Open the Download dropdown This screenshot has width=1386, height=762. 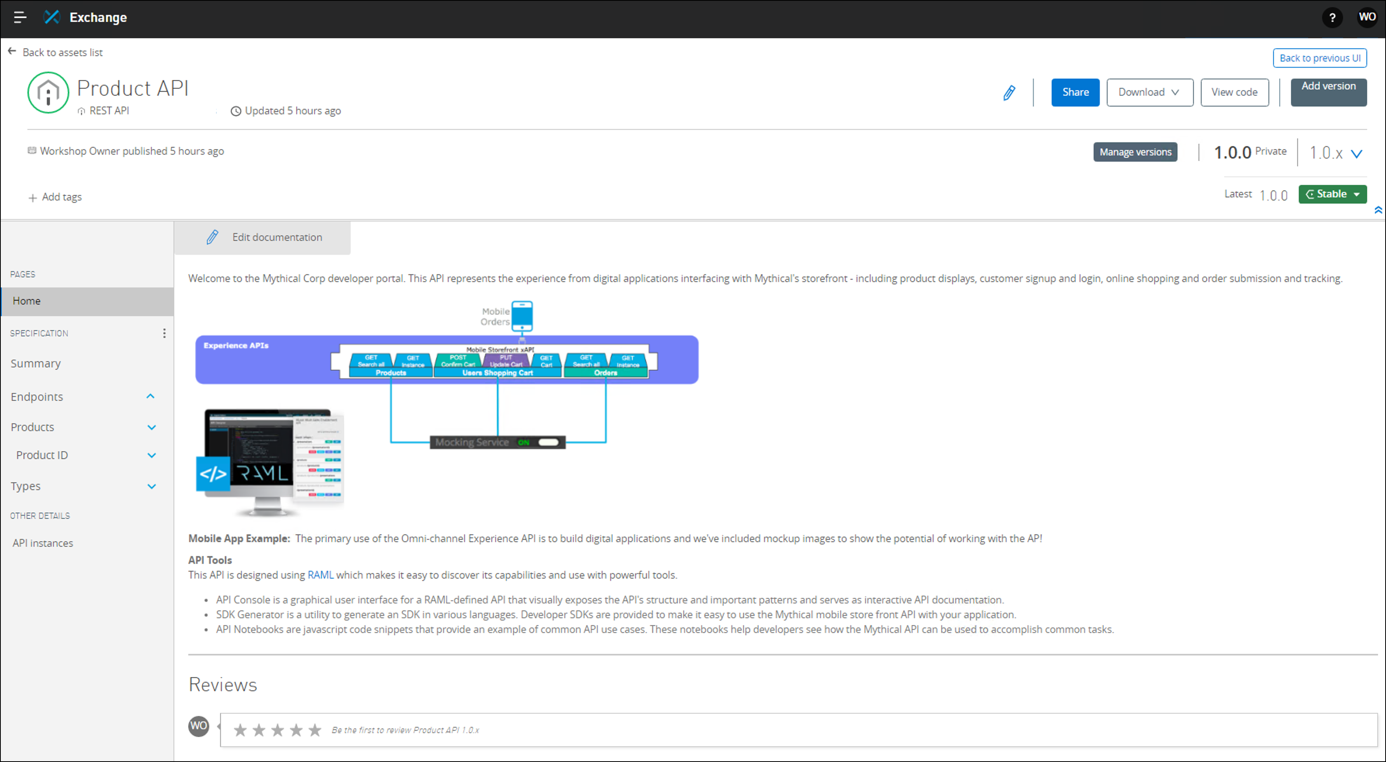[1150, 92]
